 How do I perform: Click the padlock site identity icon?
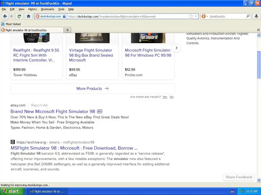point(64,16)
